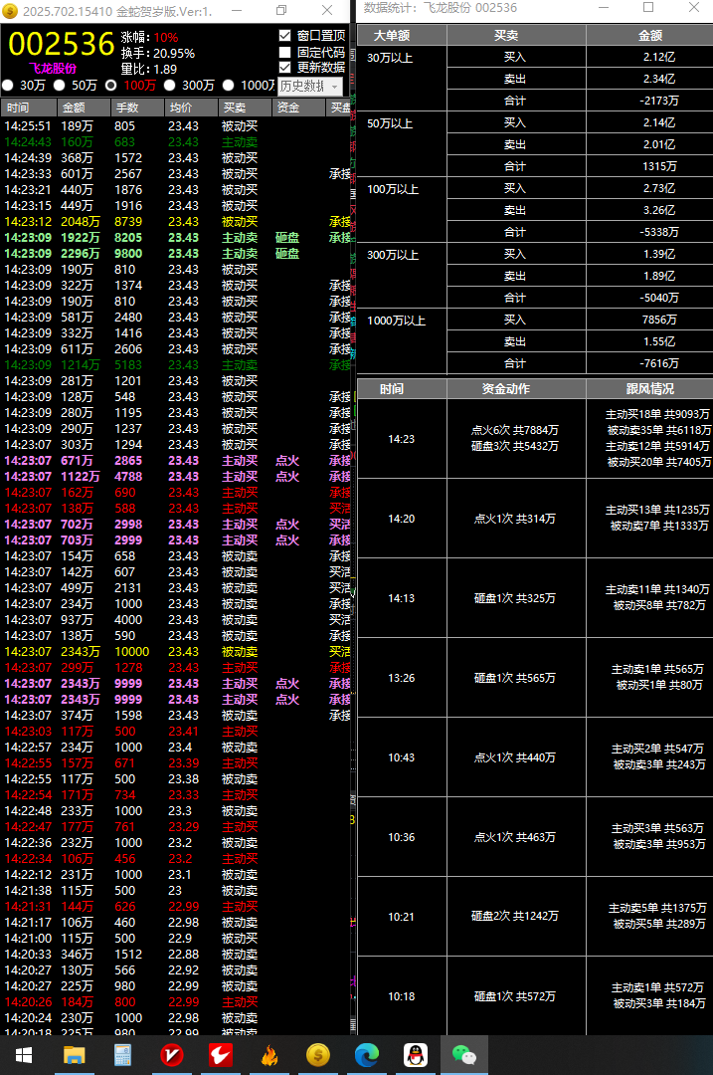Select the 14:23:03 117万 trade row
Screen dimensions: 713x1075
click(x=175, y=731)
